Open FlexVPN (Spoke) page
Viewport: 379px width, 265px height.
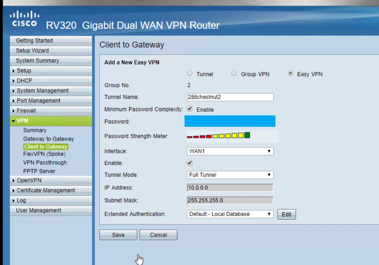point(44,154)
